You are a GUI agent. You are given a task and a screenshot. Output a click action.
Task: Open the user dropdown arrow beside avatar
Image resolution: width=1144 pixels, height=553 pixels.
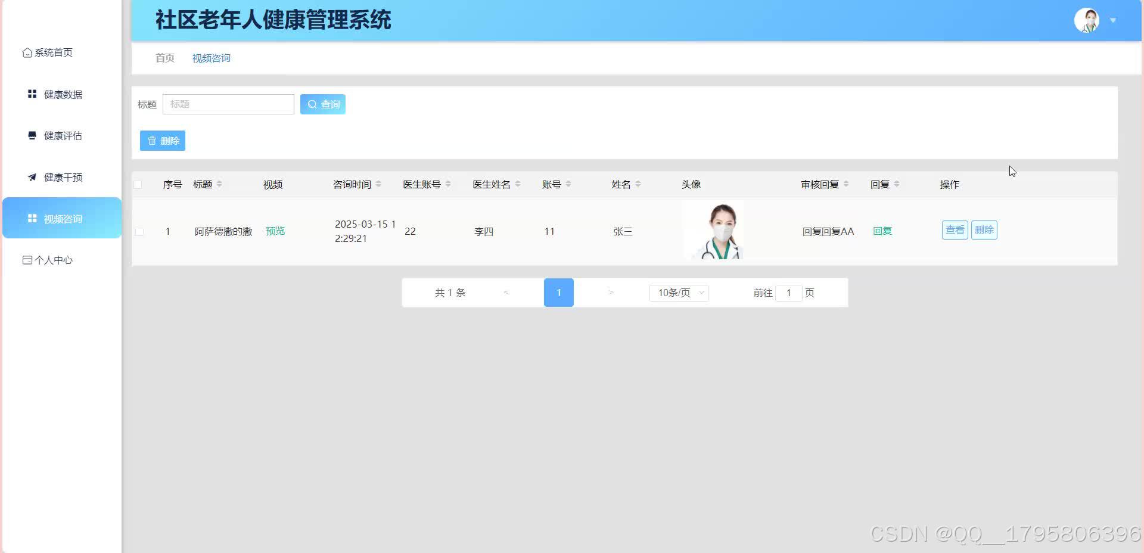tap(1113, 20)
